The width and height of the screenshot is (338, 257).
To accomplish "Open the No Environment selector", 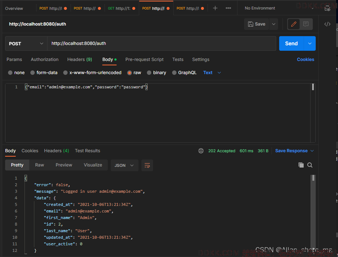I will tap(278, 8).
